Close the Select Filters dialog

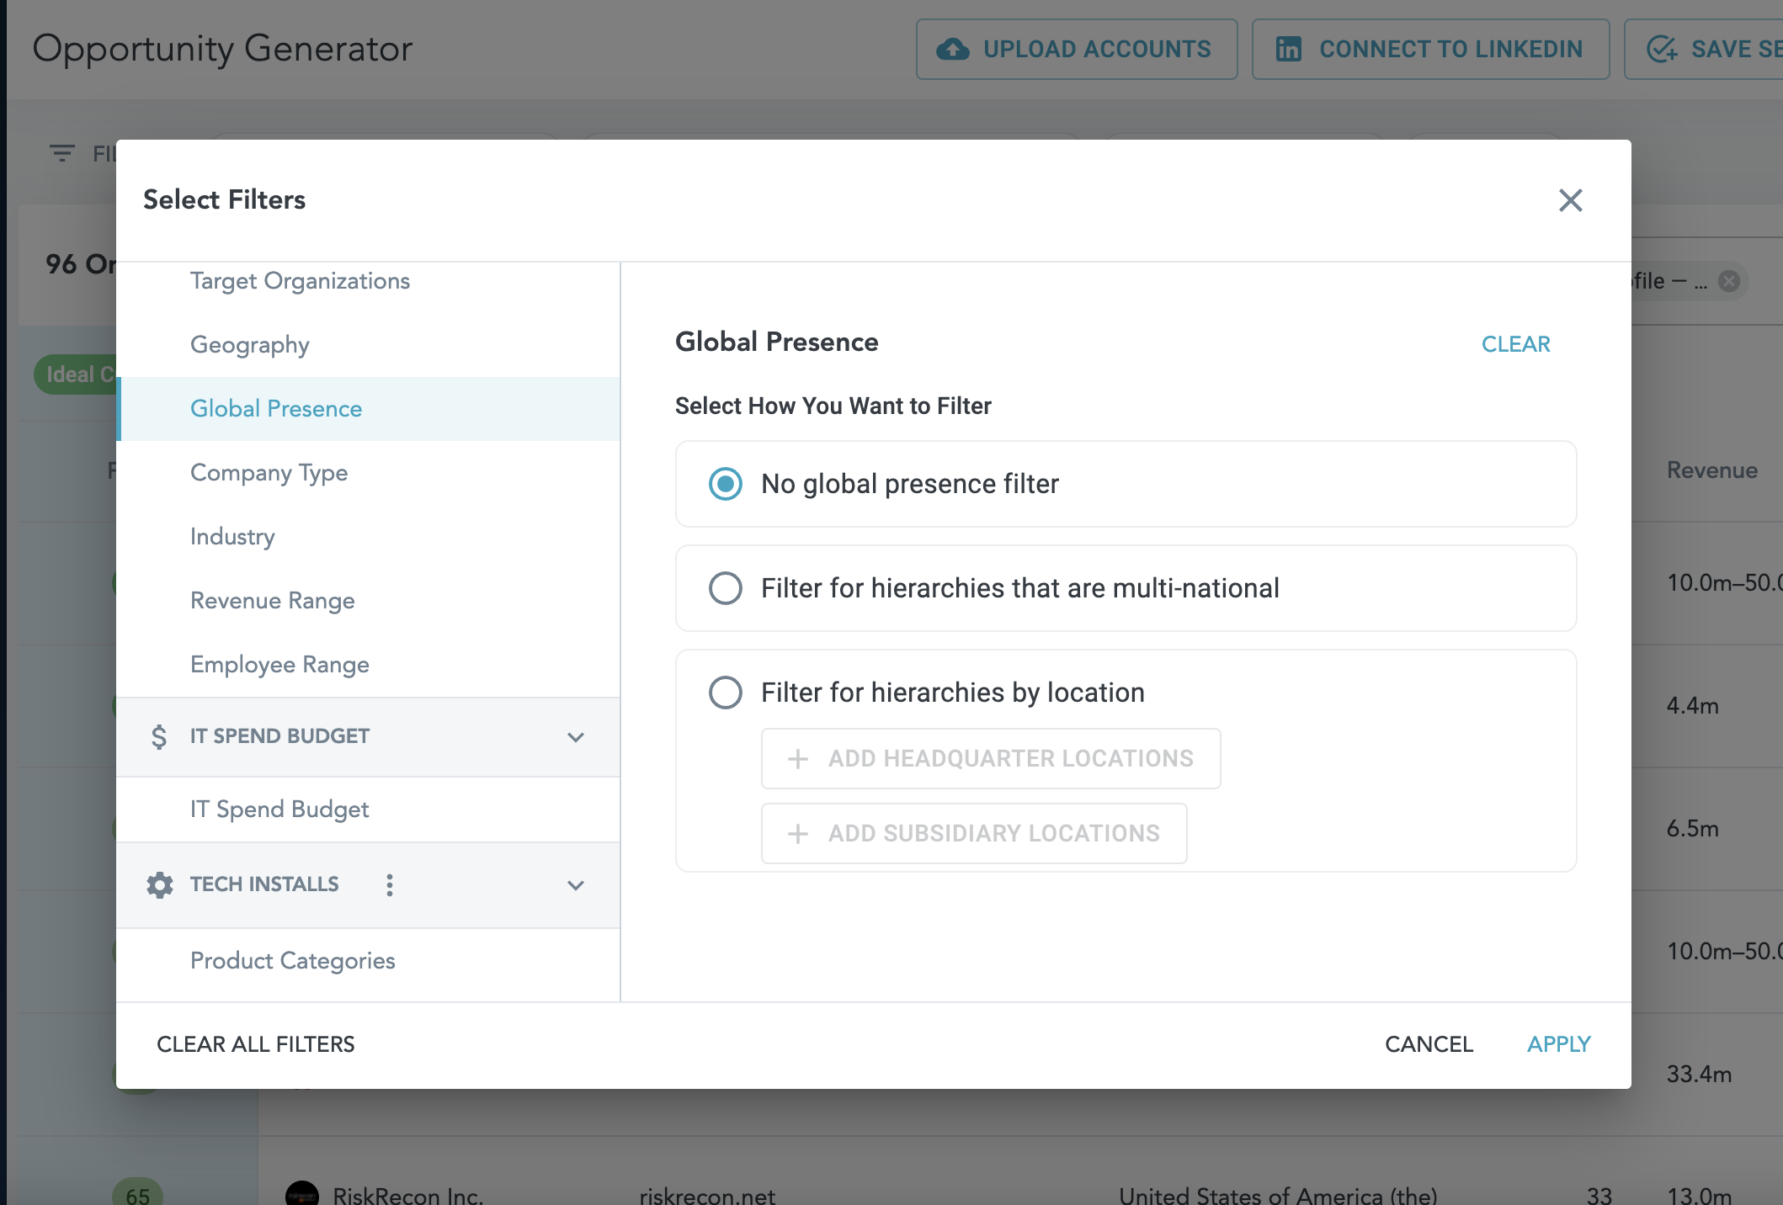[x=1570, y=200]
